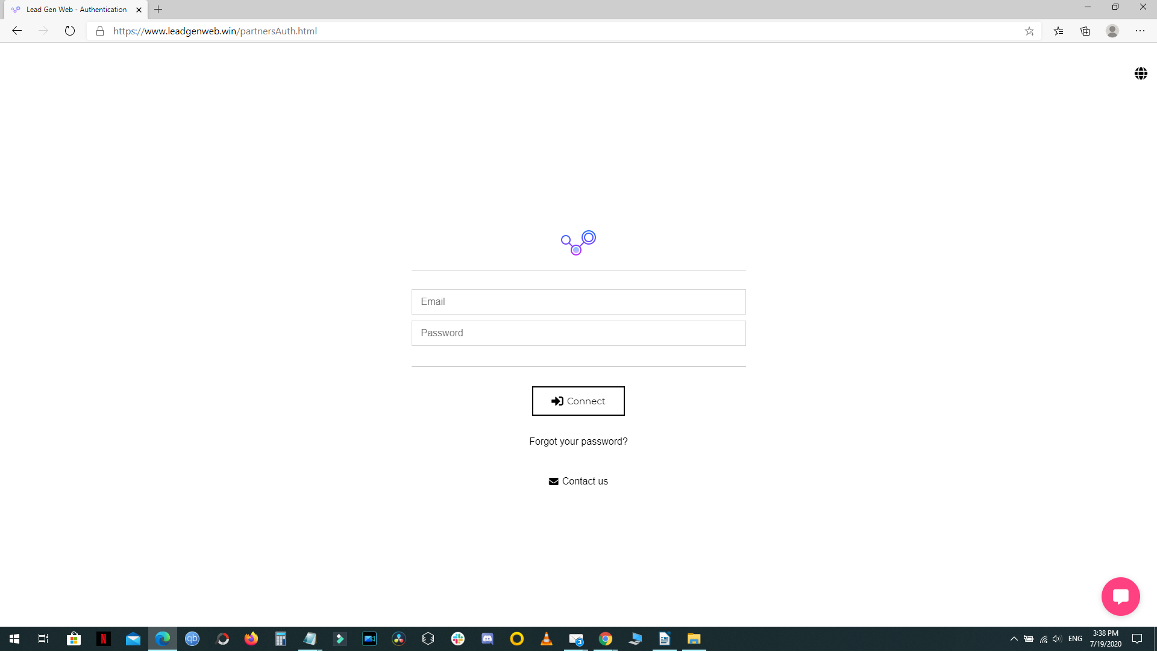Click the globe/language icon top right
This screenshot has width=1157, height=652.
click(1140, 74)
